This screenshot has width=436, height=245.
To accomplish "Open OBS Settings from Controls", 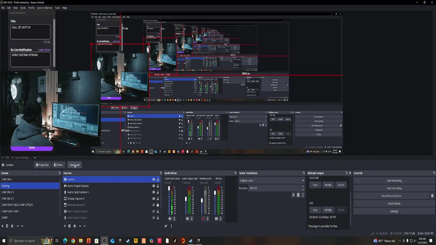I will point(394,211).
